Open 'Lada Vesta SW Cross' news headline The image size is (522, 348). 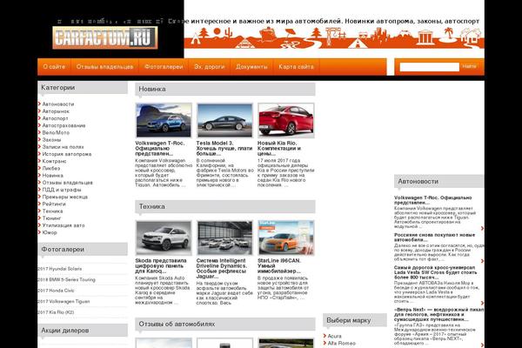click(x=436, y=272)
